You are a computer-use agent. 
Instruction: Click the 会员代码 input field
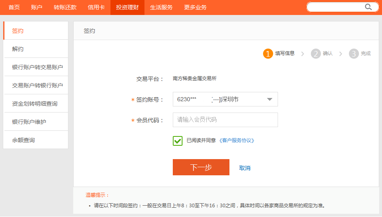pyautogui.click(x=225, y=120)
